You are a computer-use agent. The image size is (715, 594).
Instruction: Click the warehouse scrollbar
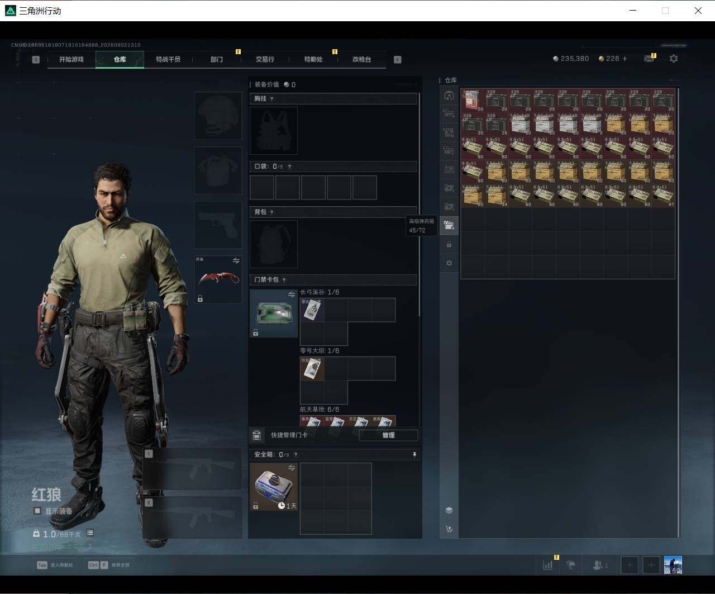pos(678,312)
